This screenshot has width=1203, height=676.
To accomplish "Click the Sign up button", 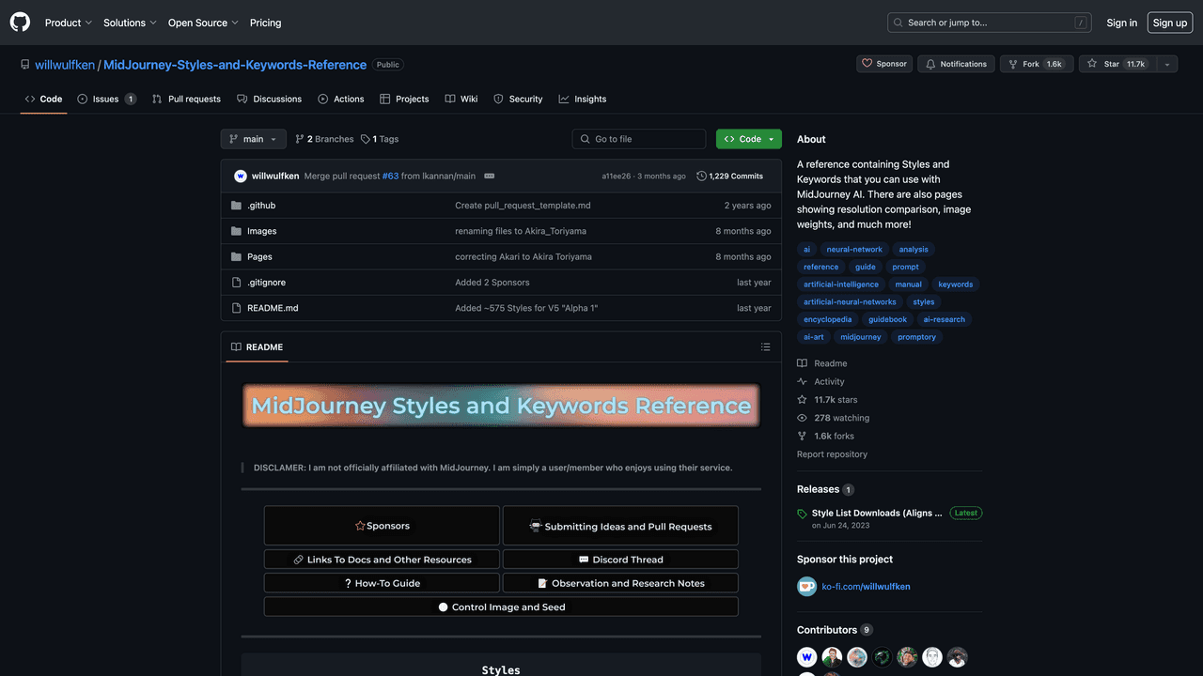I will pos(1170,23).
